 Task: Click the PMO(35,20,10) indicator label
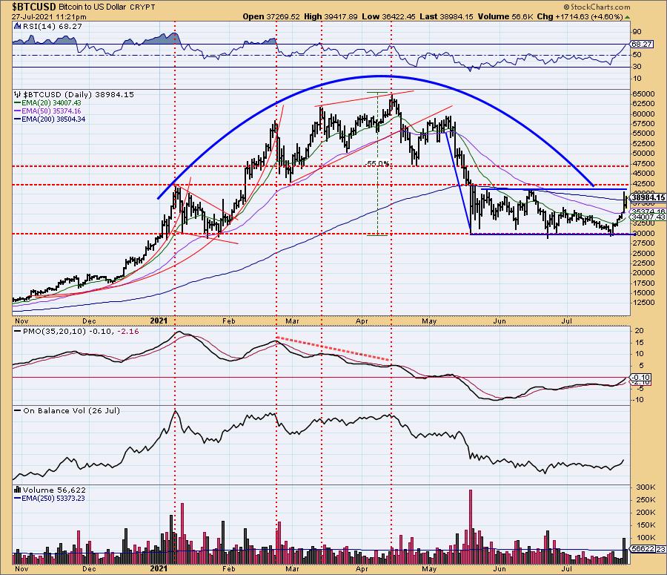click(76, 331)
